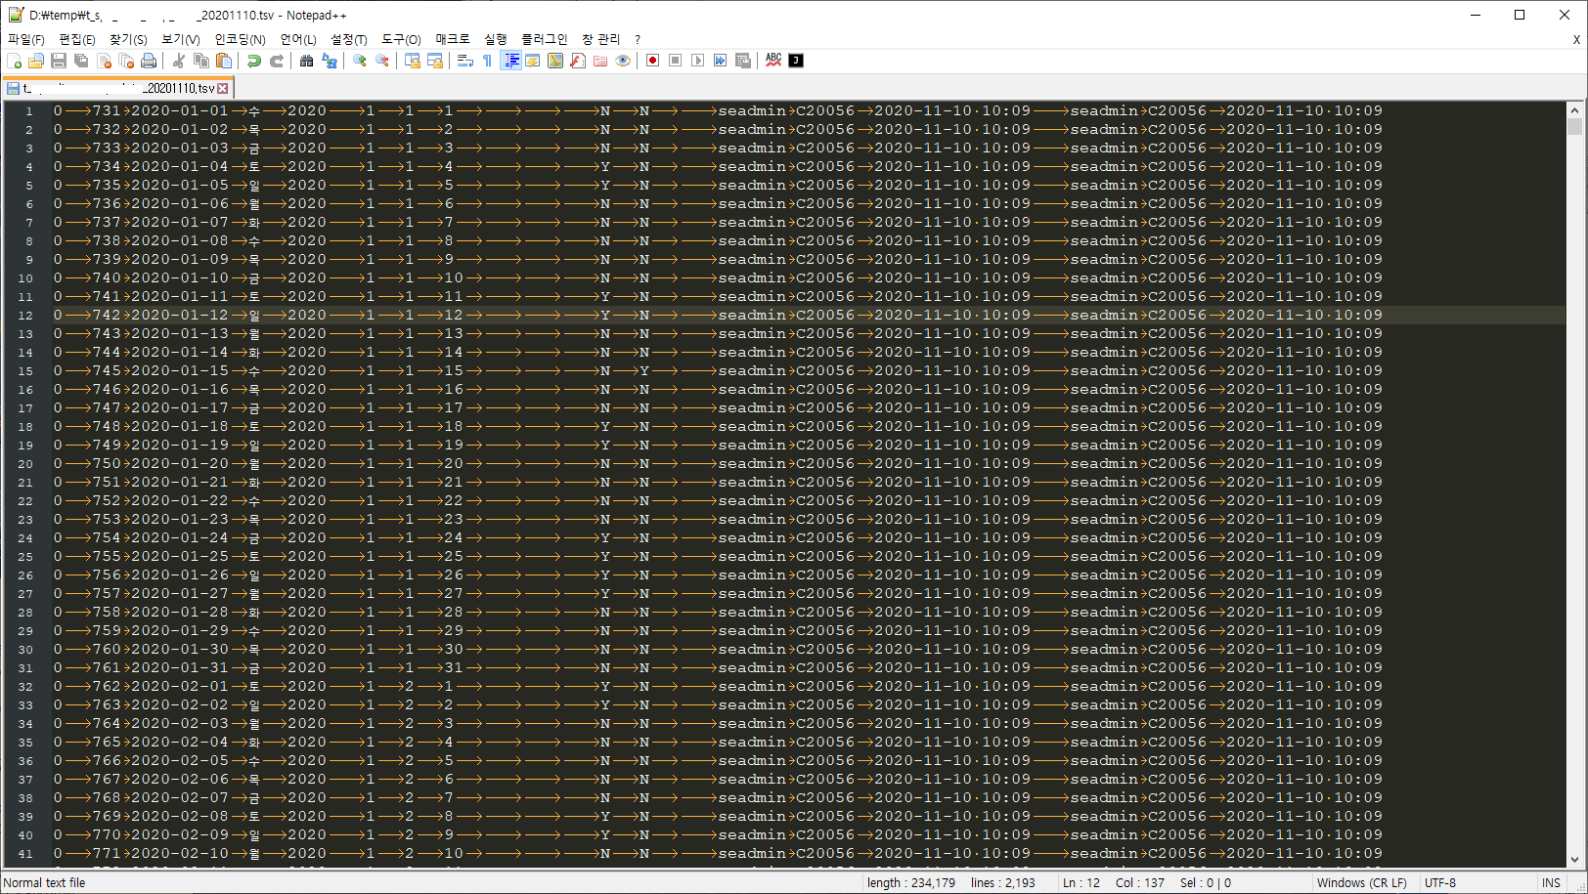The width and height of the screenshot is (1588, 894).
Task: Create a new file with the New icon
Action: tap(14, 61)
